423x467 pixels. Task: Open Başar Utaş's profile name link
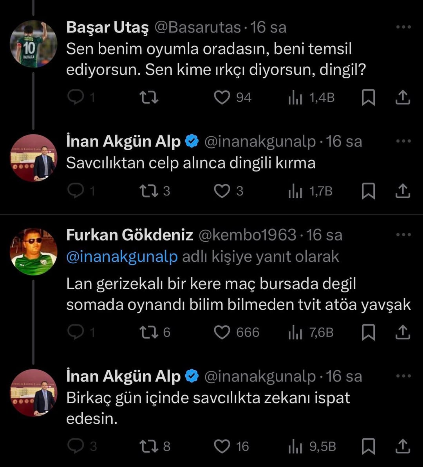coord(107,27)
